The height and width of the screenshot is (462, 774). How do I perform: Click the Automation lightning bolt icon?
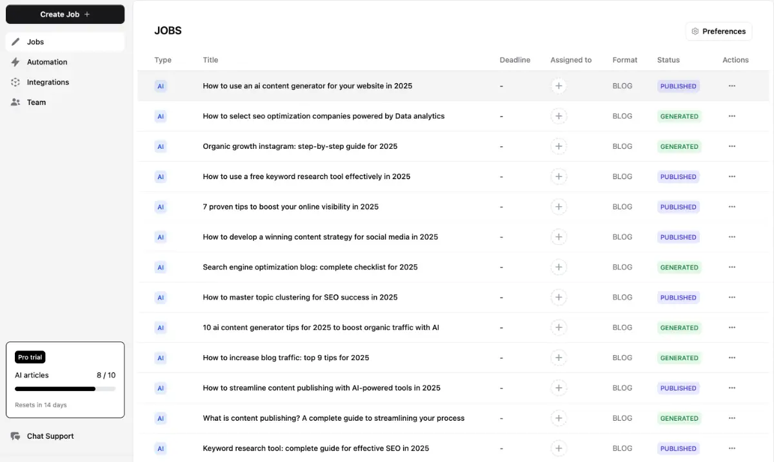[16, 62]
